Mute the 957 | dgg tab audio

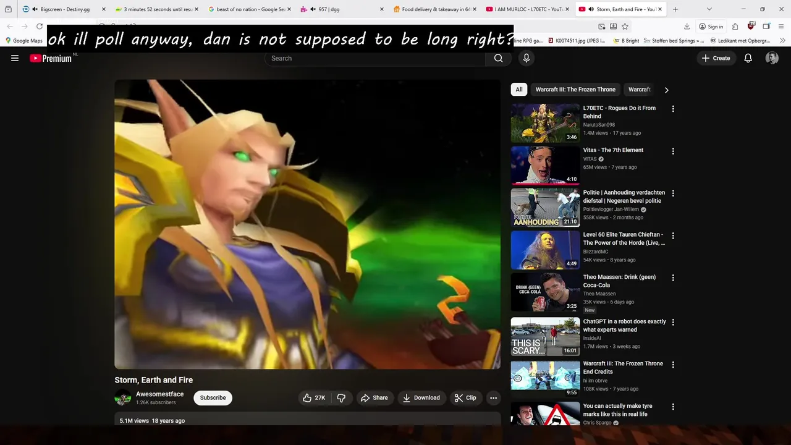(x=313, y=9)
